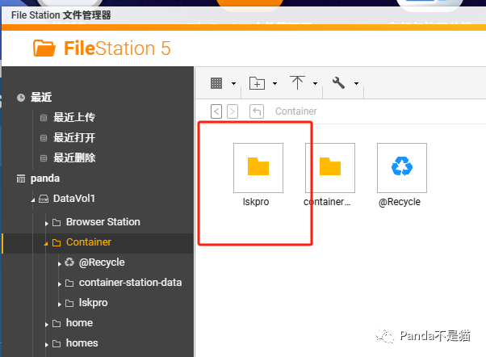Expand the tools dropdown arrow
This screenshot has width=486, height=357.
pos(357,83)
